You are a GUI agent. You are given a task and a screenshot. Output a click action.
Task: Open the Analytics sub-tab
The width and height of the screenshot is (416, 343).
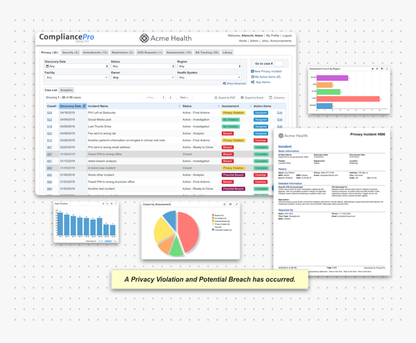[x=66, y=90]
